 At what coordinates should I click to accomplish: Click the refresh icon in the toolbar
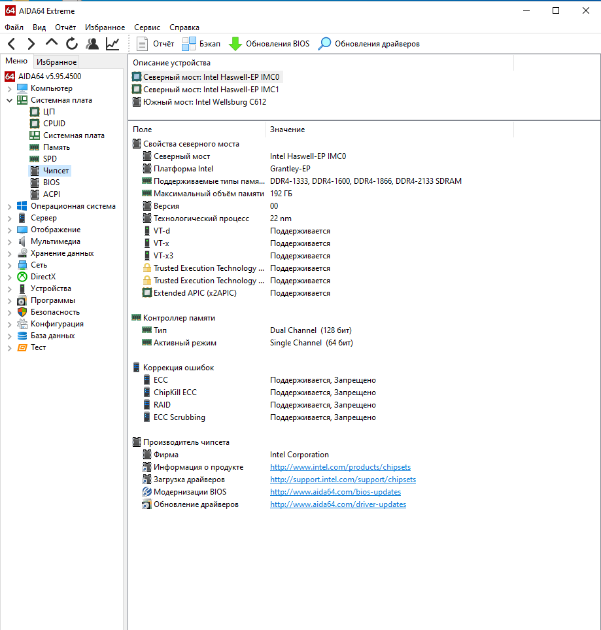(72, 43)
